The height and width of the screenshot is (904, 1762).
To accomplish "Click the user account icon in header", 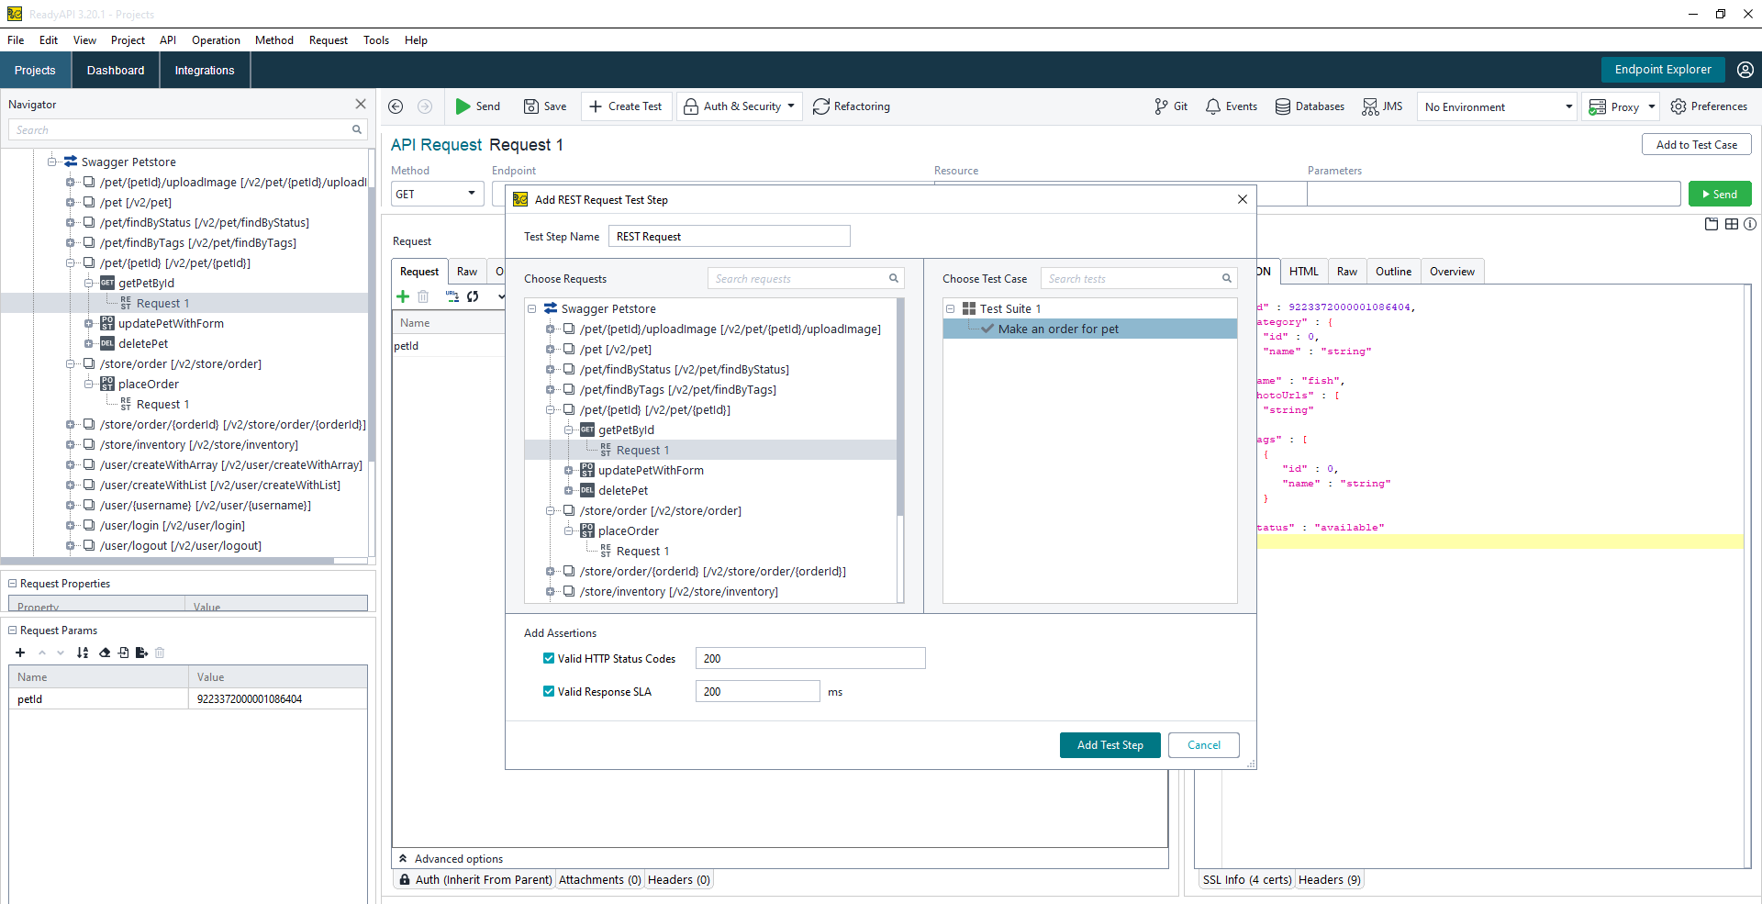I will tap(1745, 70).
